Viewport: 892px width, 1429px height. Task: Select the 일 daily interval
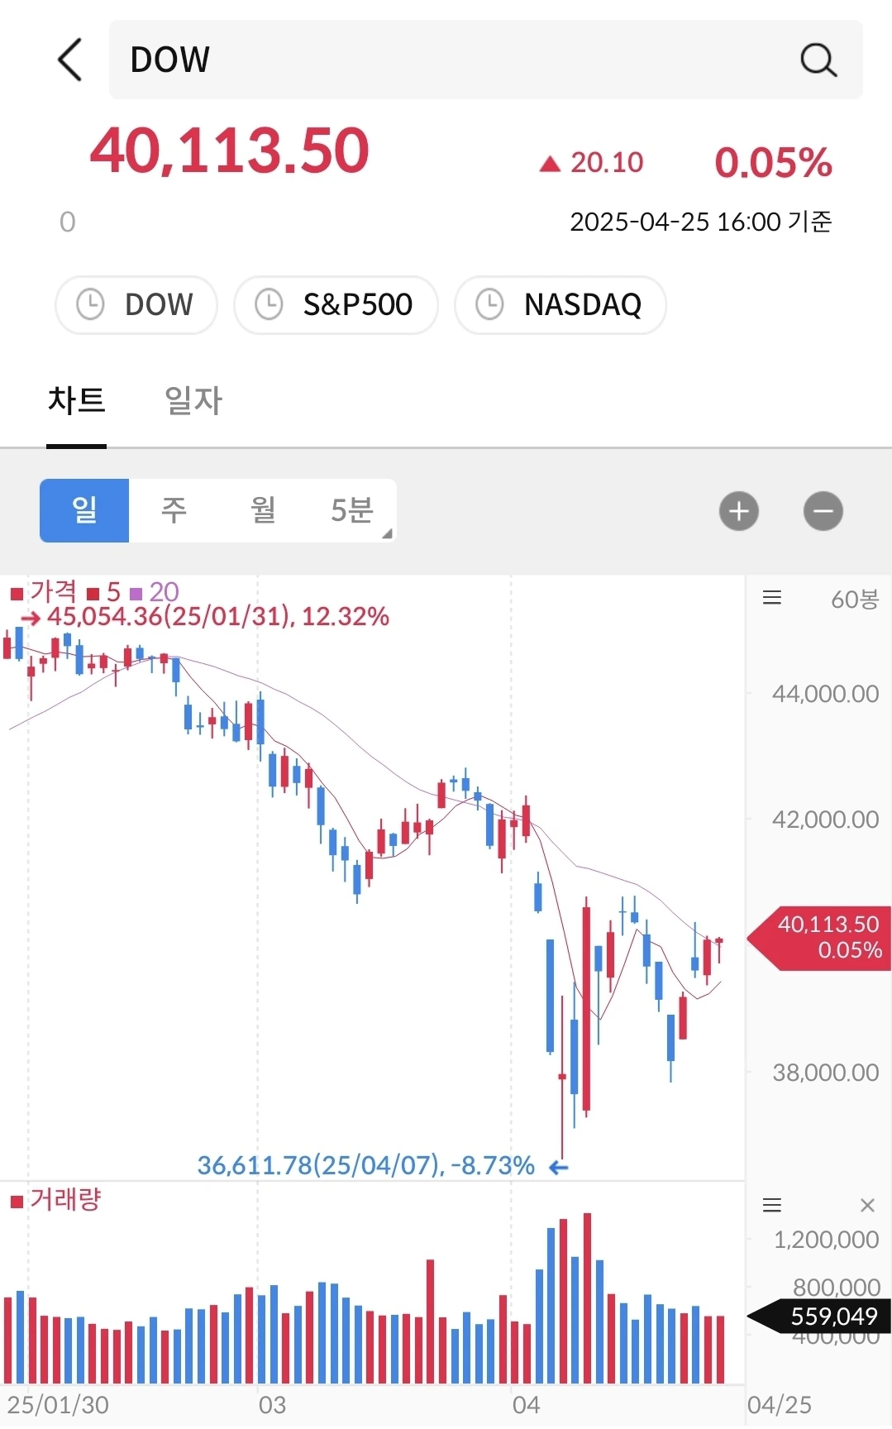coord(84,510)
